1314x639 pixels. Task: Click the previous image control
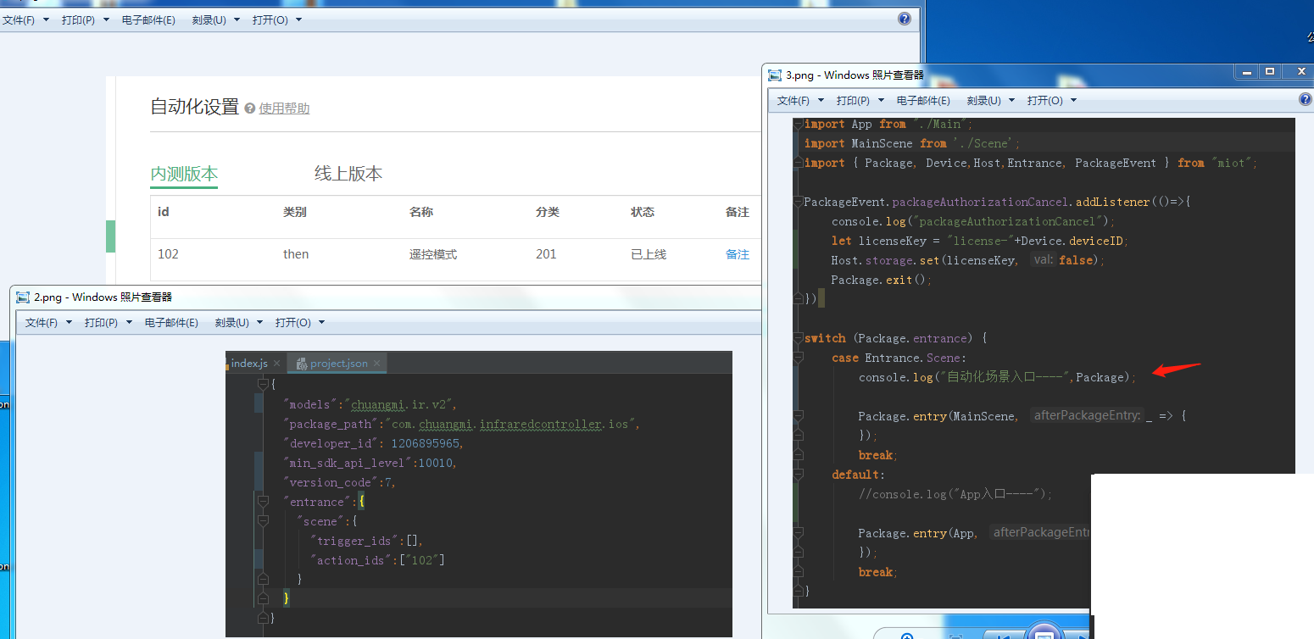(x=1005, y=637)
